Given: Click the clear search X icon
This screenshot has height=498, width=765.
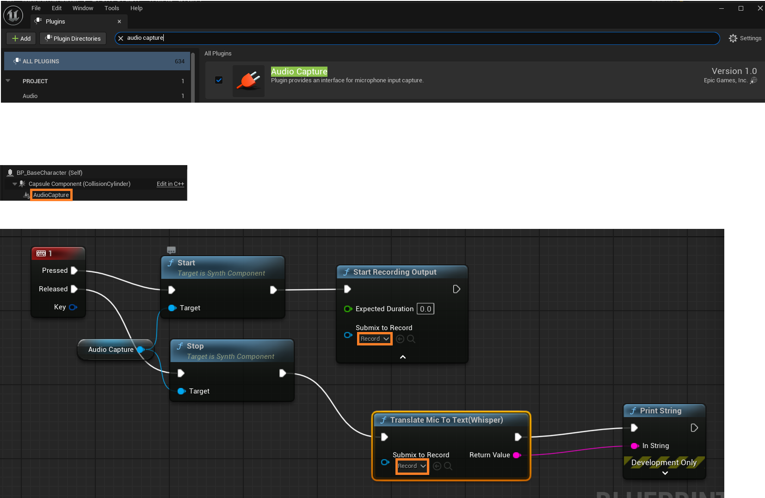Looking at the screenshot, I should tap(121, 38).
